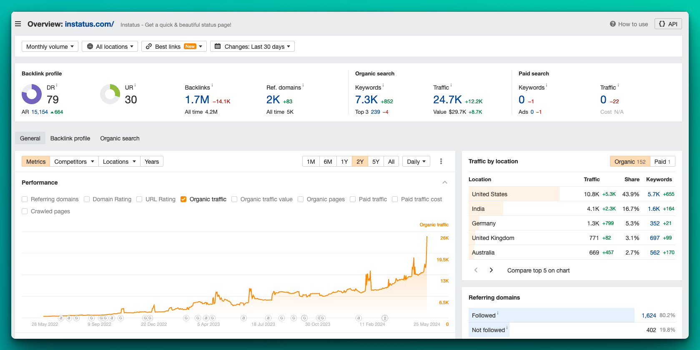Open the 7.3K organic keywords link
Image resolution: width=700 pixels, height=350 pixels.
click(366, 100)
